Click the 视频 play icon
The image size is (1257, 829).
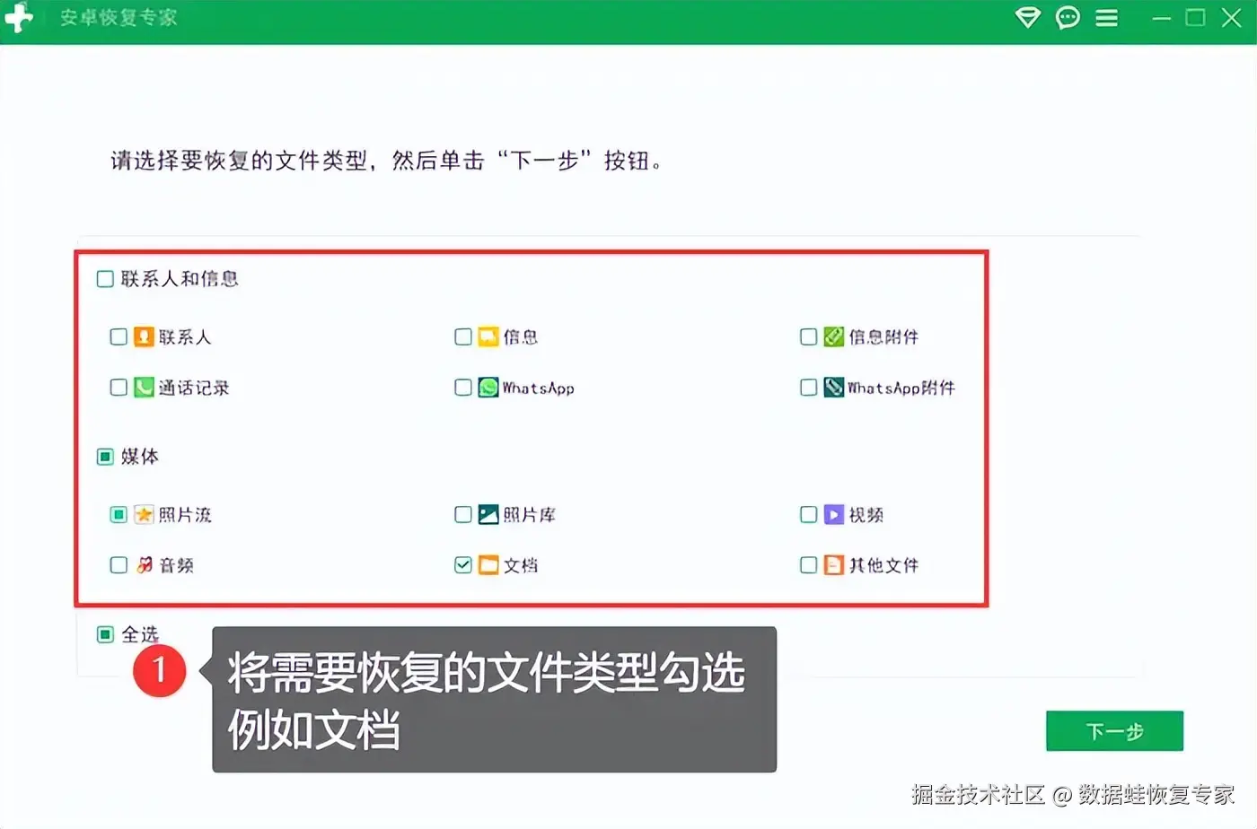point(833,514)
